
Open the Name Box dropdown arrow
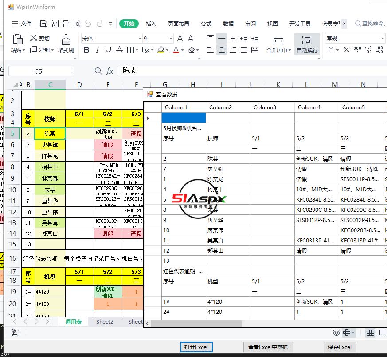(x=72, y=71)
